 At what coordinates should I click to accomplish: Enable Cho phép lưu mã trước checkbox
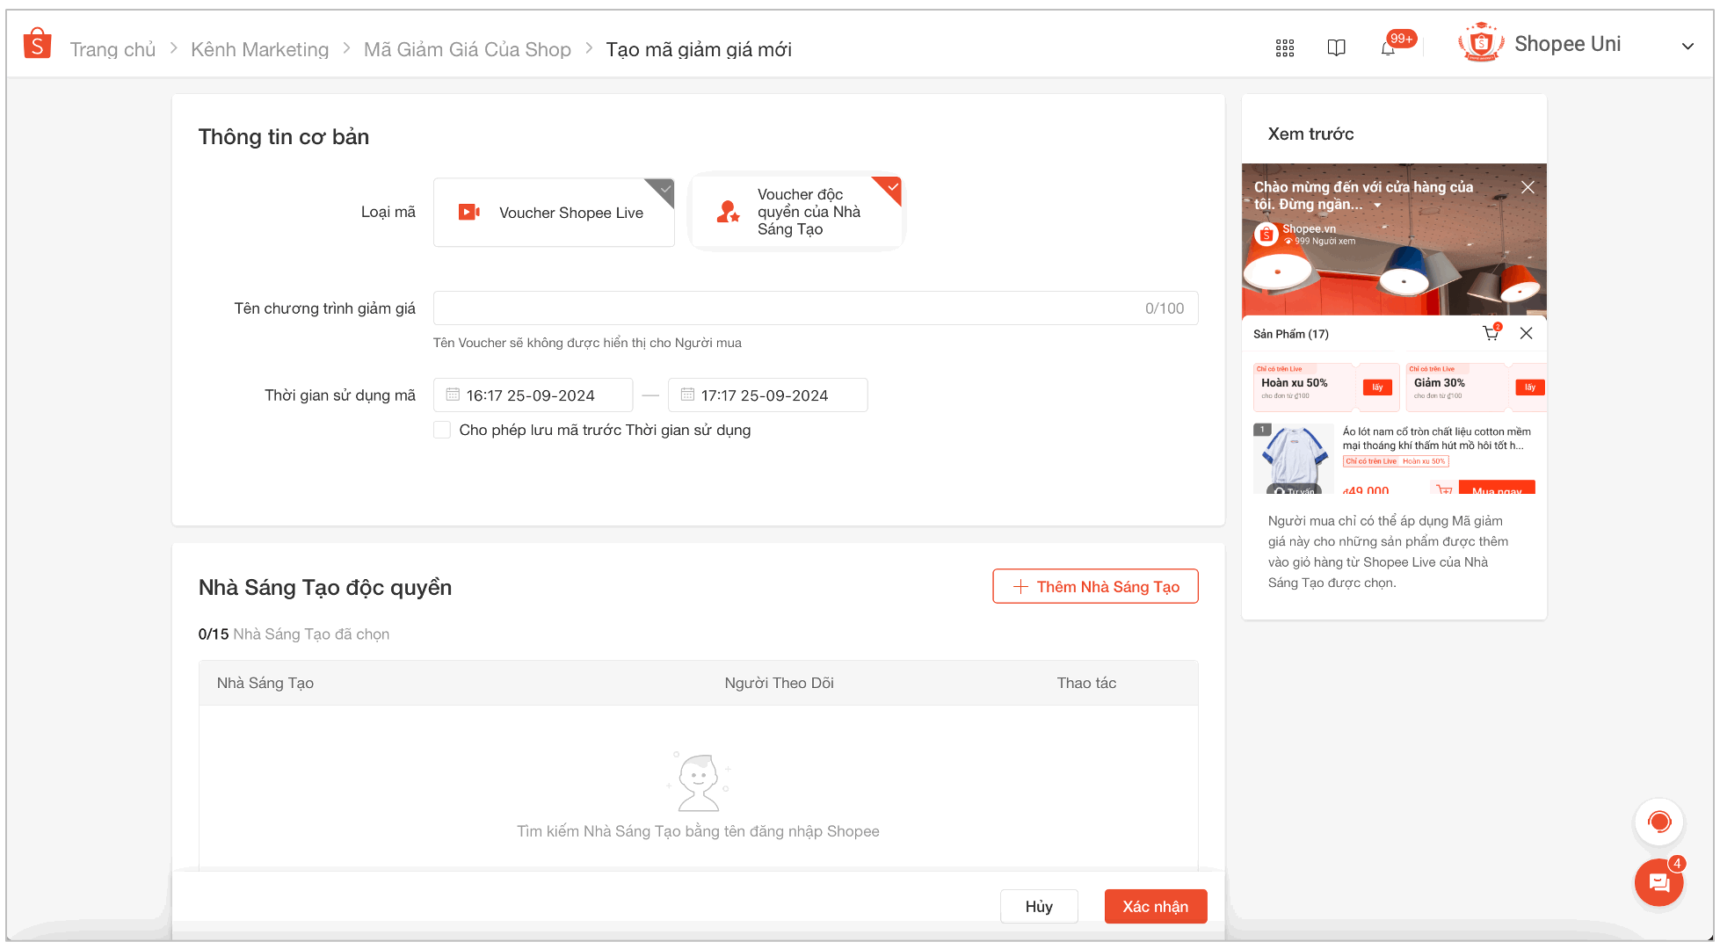point(442,430)
